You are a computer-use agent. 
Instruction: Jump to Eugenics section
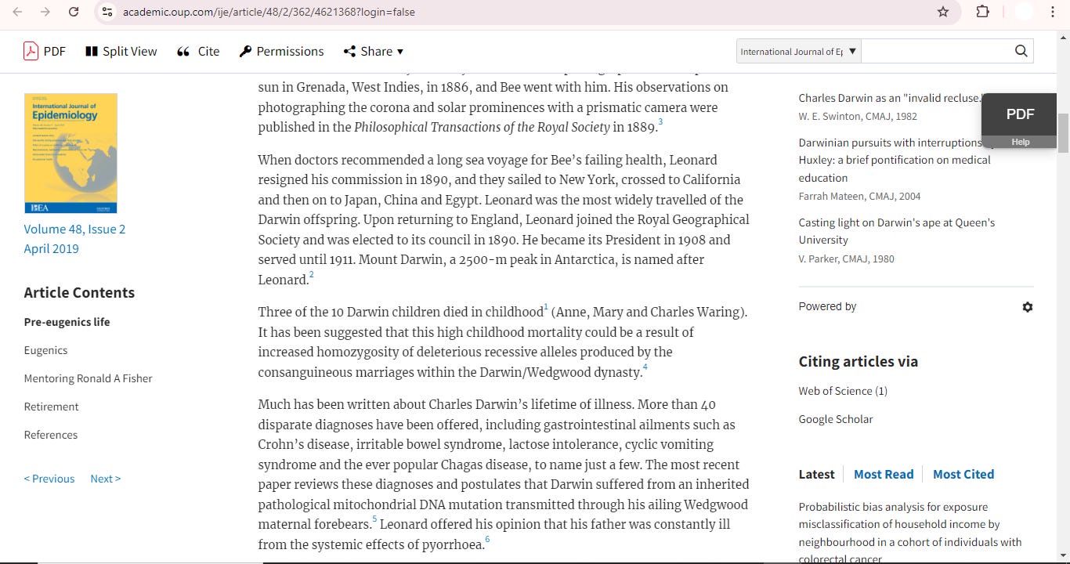click(x=45, y=350)
